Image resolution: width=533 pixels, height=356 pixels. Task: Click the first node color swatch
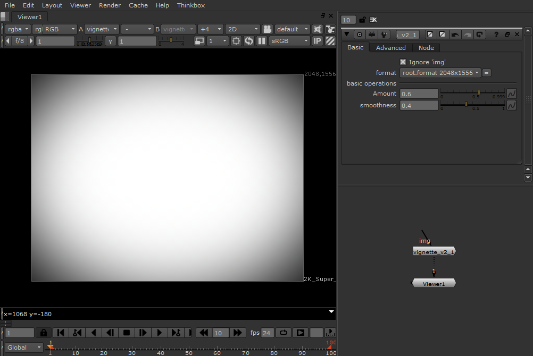[x=430, y=35]
